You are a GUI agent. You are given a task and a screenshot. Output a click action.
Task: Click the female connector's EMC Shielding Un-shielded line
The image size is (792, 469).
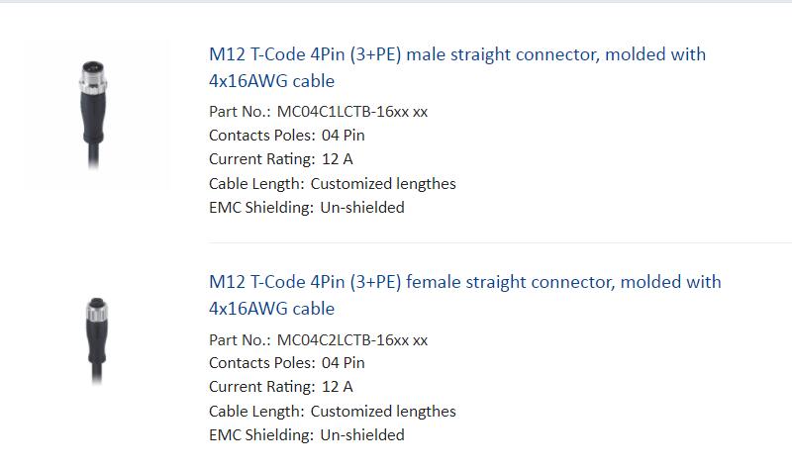(307, 435)
